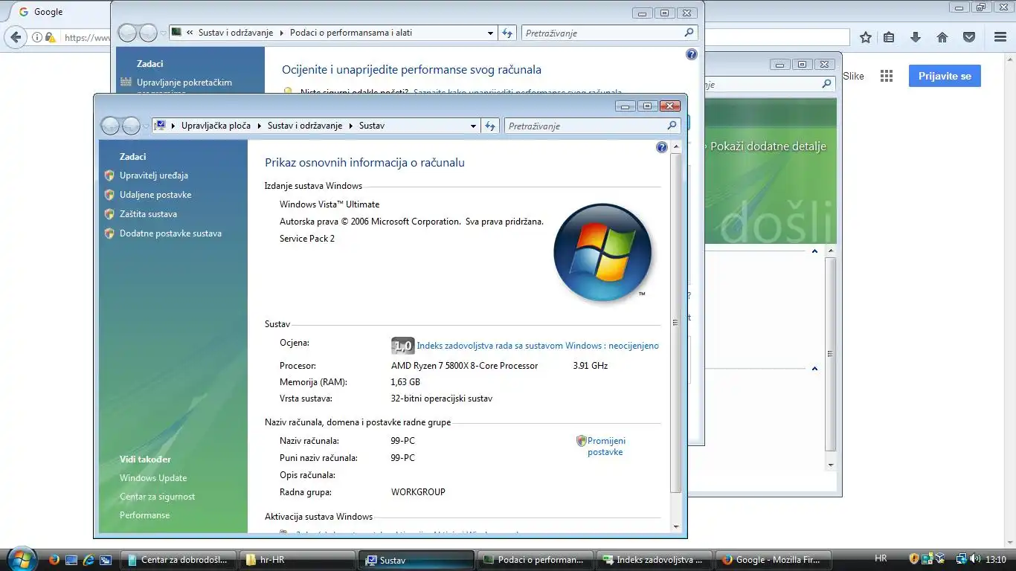Click site info icon in Firefox address bar
Screen dimensions: 1016x571
(x=37, y=37)
